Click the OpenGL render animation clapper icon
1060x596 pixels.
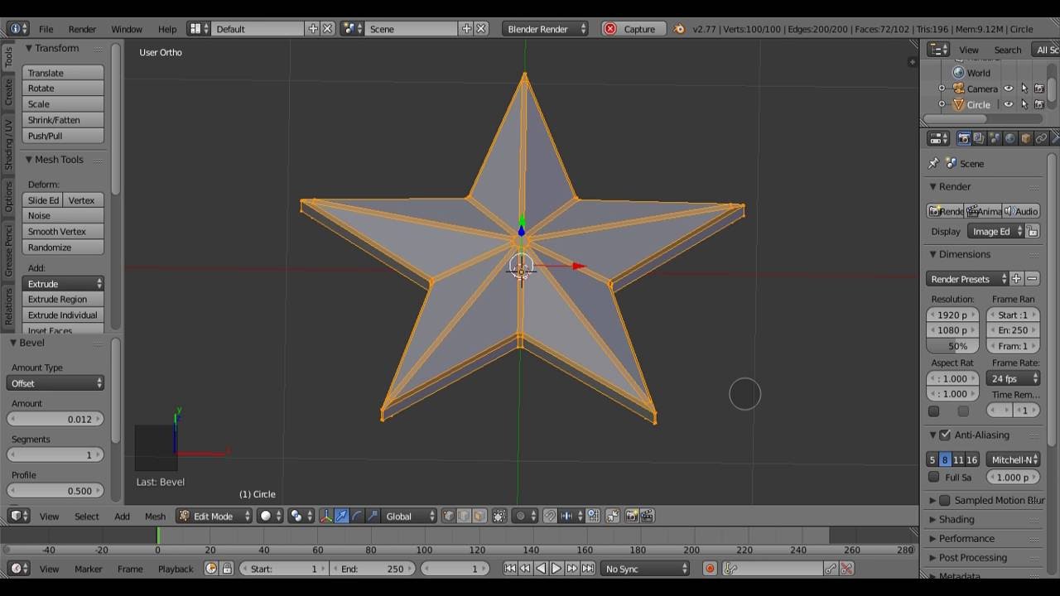click(x=647, y=516)
